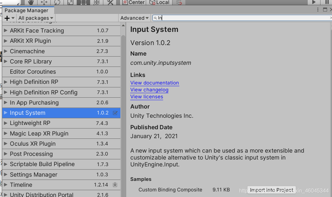Maximize the Package Manager window icon

tap(325, 10)
